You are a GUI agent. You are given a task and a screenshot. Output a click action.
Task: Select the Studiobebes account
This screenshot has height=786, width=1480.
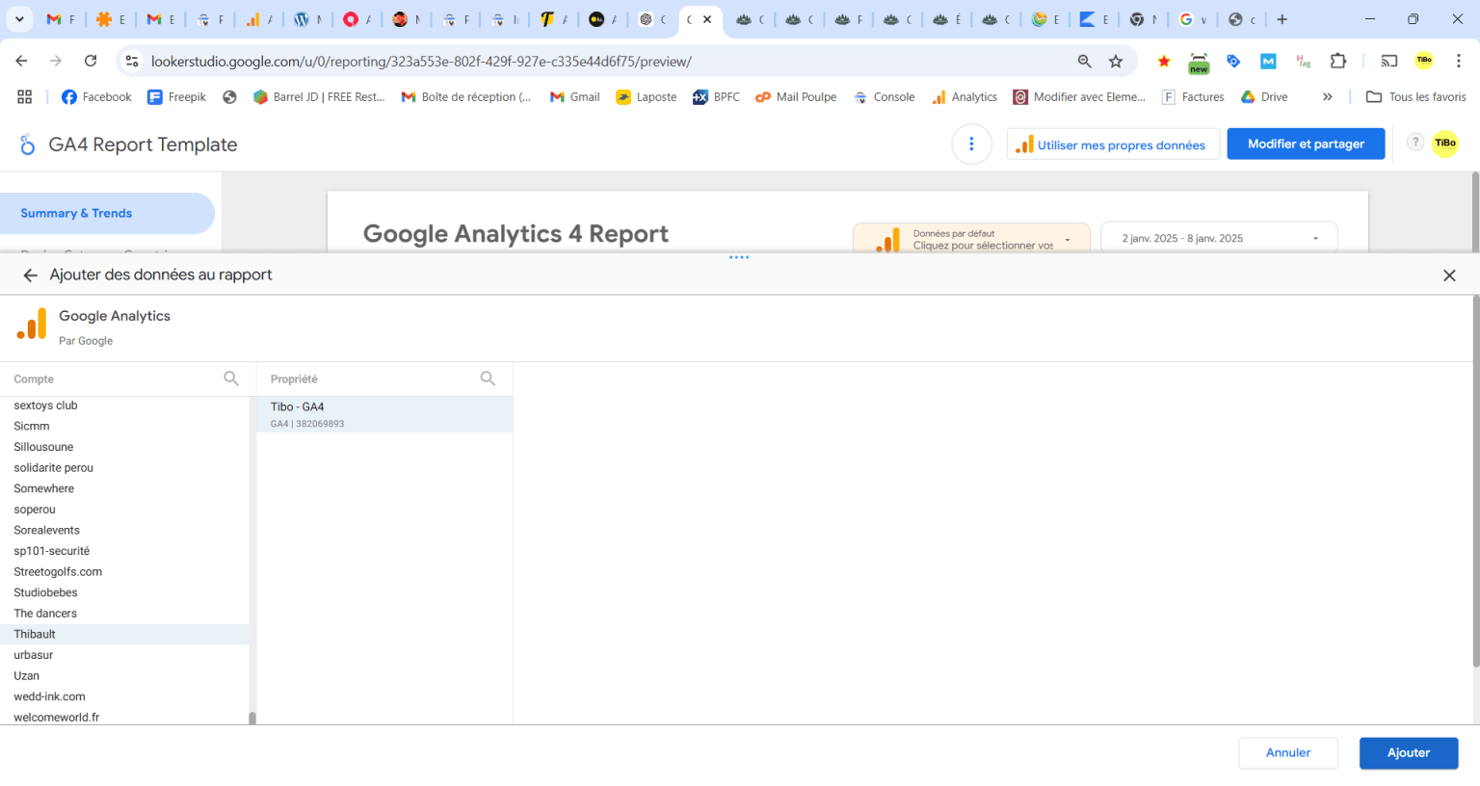(124, 592)
